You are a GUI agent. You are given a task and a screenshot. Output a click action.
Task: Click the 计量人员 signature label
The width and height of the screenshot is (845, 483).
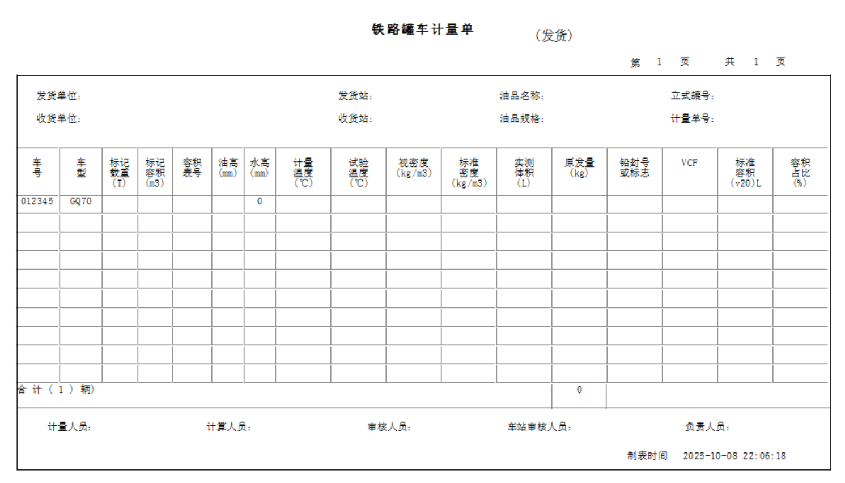(x=69, y=427)
